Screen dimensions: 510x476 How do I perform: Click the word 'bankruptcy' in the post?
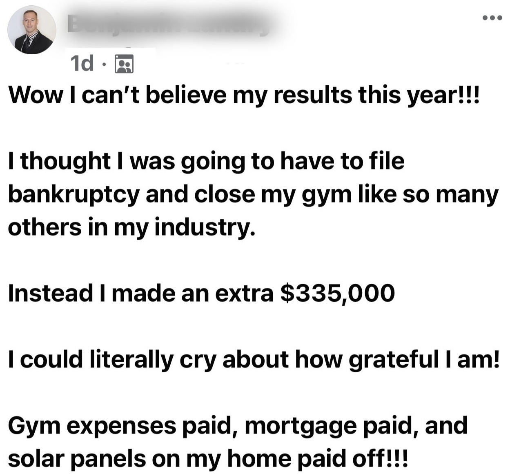pos(74,195)
